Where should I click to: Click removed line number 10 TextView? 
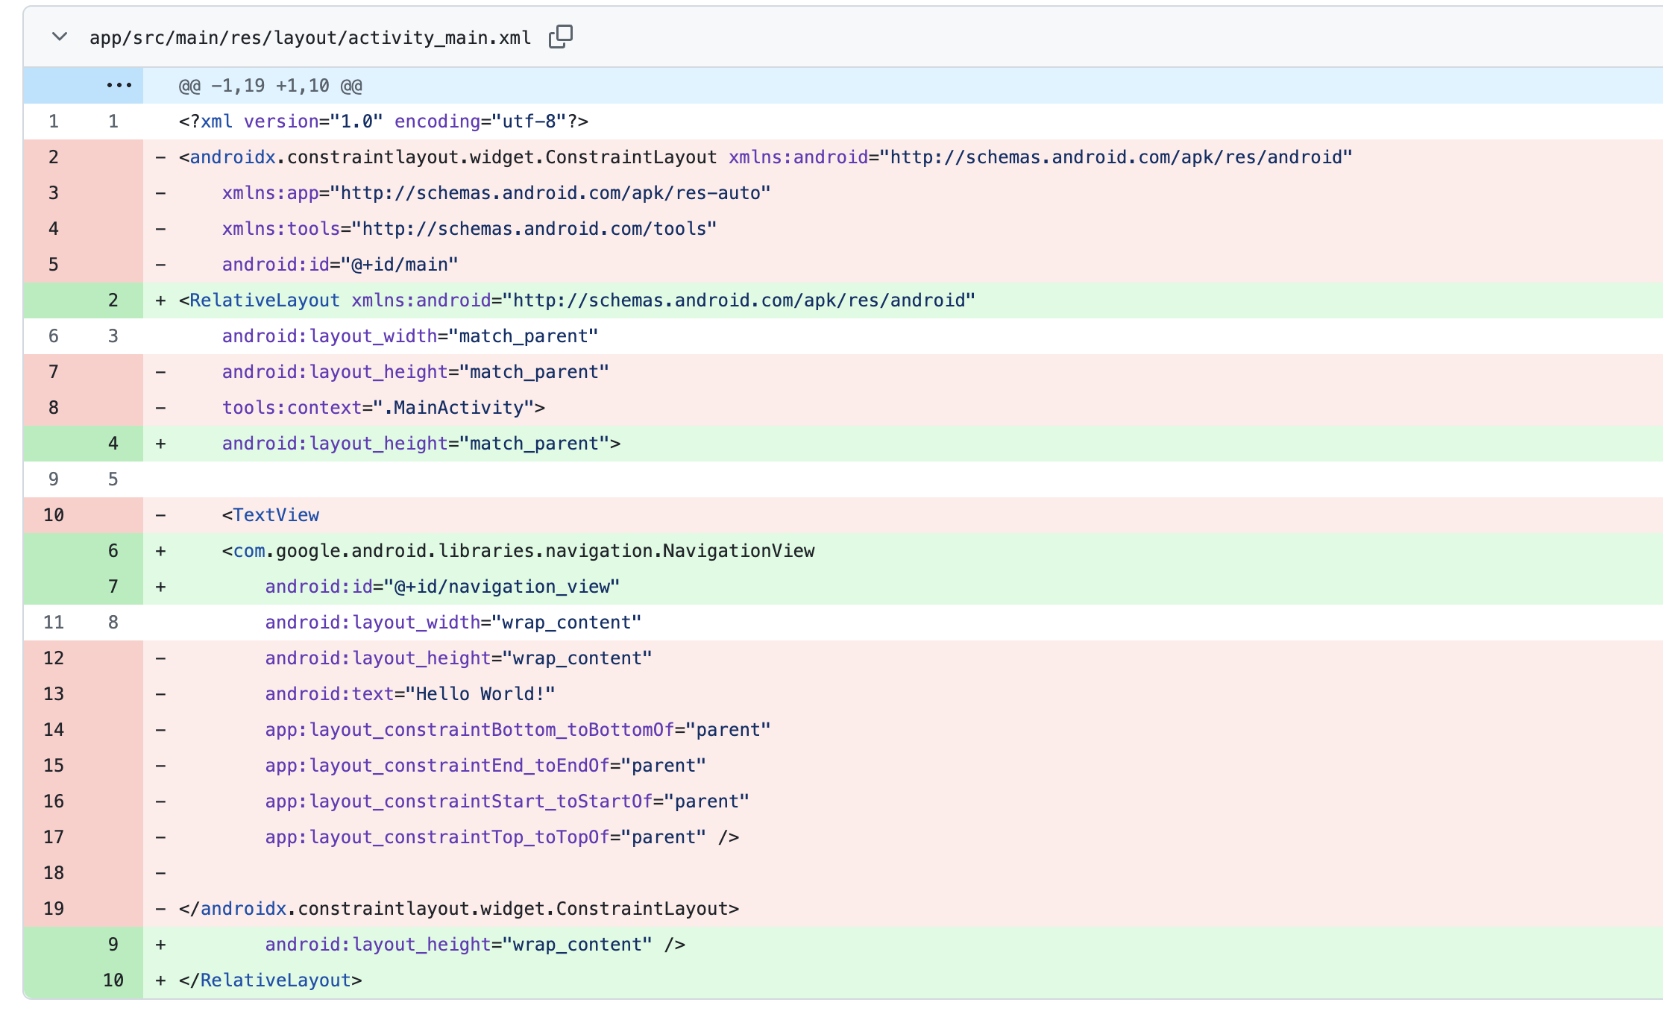[54, 515]
